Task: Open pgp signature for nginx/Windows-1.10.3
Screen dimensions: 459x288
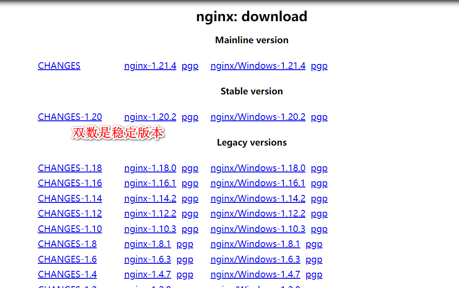Action: click(319, 229)
